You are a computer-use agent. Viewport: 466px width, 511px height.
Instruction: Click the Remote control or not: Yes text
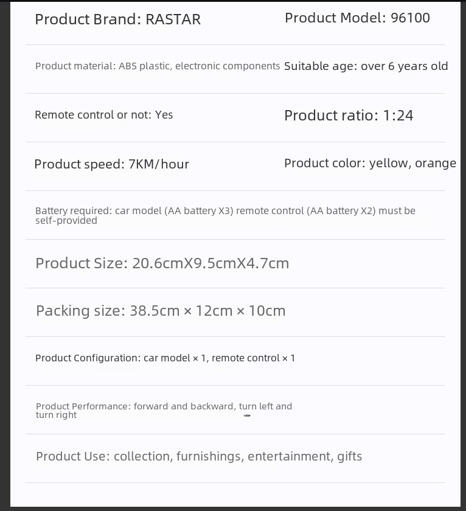pos(103,115)
